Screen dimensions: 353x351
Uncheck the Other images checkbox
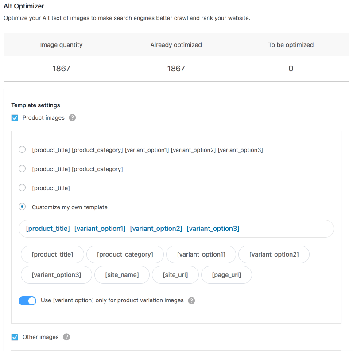(x=15, y=337)
